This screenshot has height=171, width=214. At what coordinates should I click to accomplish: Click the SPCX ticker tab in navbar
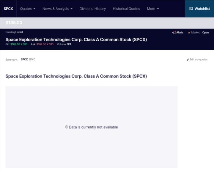(x=8, y=9)
